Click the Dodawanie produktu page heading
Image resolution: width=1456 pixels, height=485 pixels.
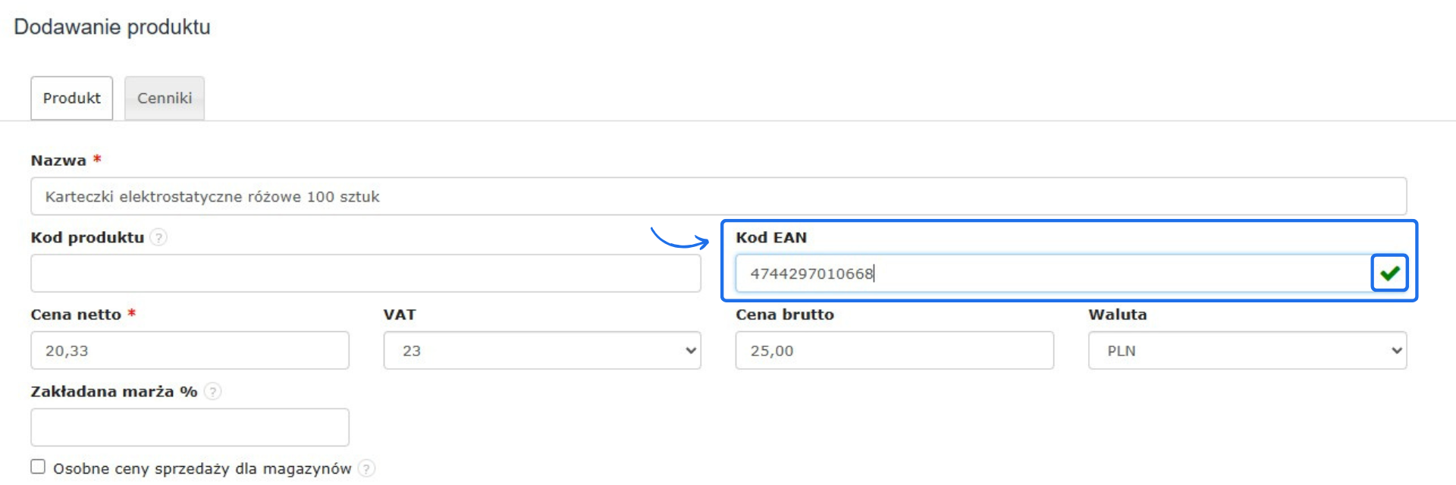(x=112, y=27)
